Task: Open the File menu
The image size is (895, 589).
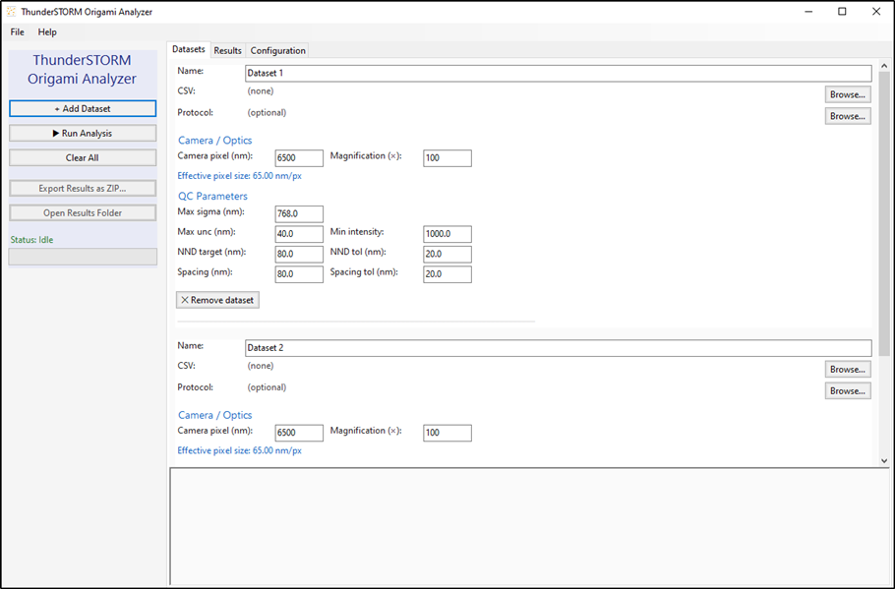Action: (17, 32)
